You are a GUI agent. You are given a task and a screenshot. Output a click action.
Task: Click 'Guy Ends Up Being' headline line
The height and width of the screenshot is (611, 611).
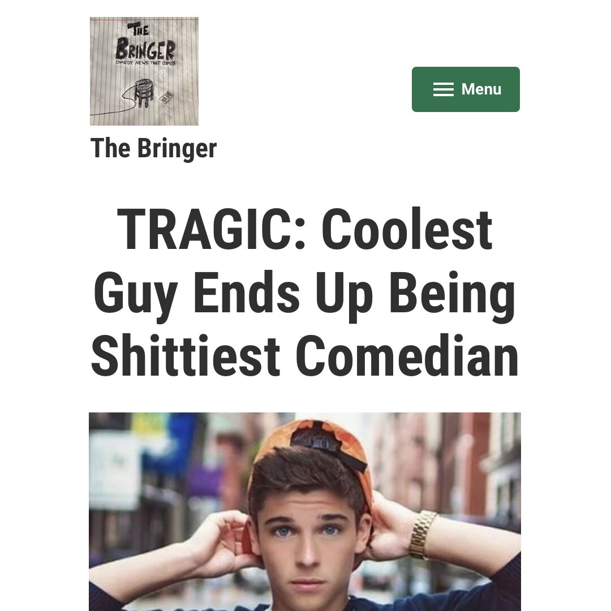click(305, 295)
